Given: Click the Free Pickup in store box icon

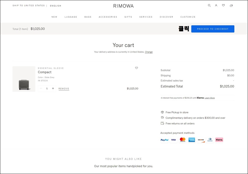Looking at the screenshot, I should (x=162, y=112).
